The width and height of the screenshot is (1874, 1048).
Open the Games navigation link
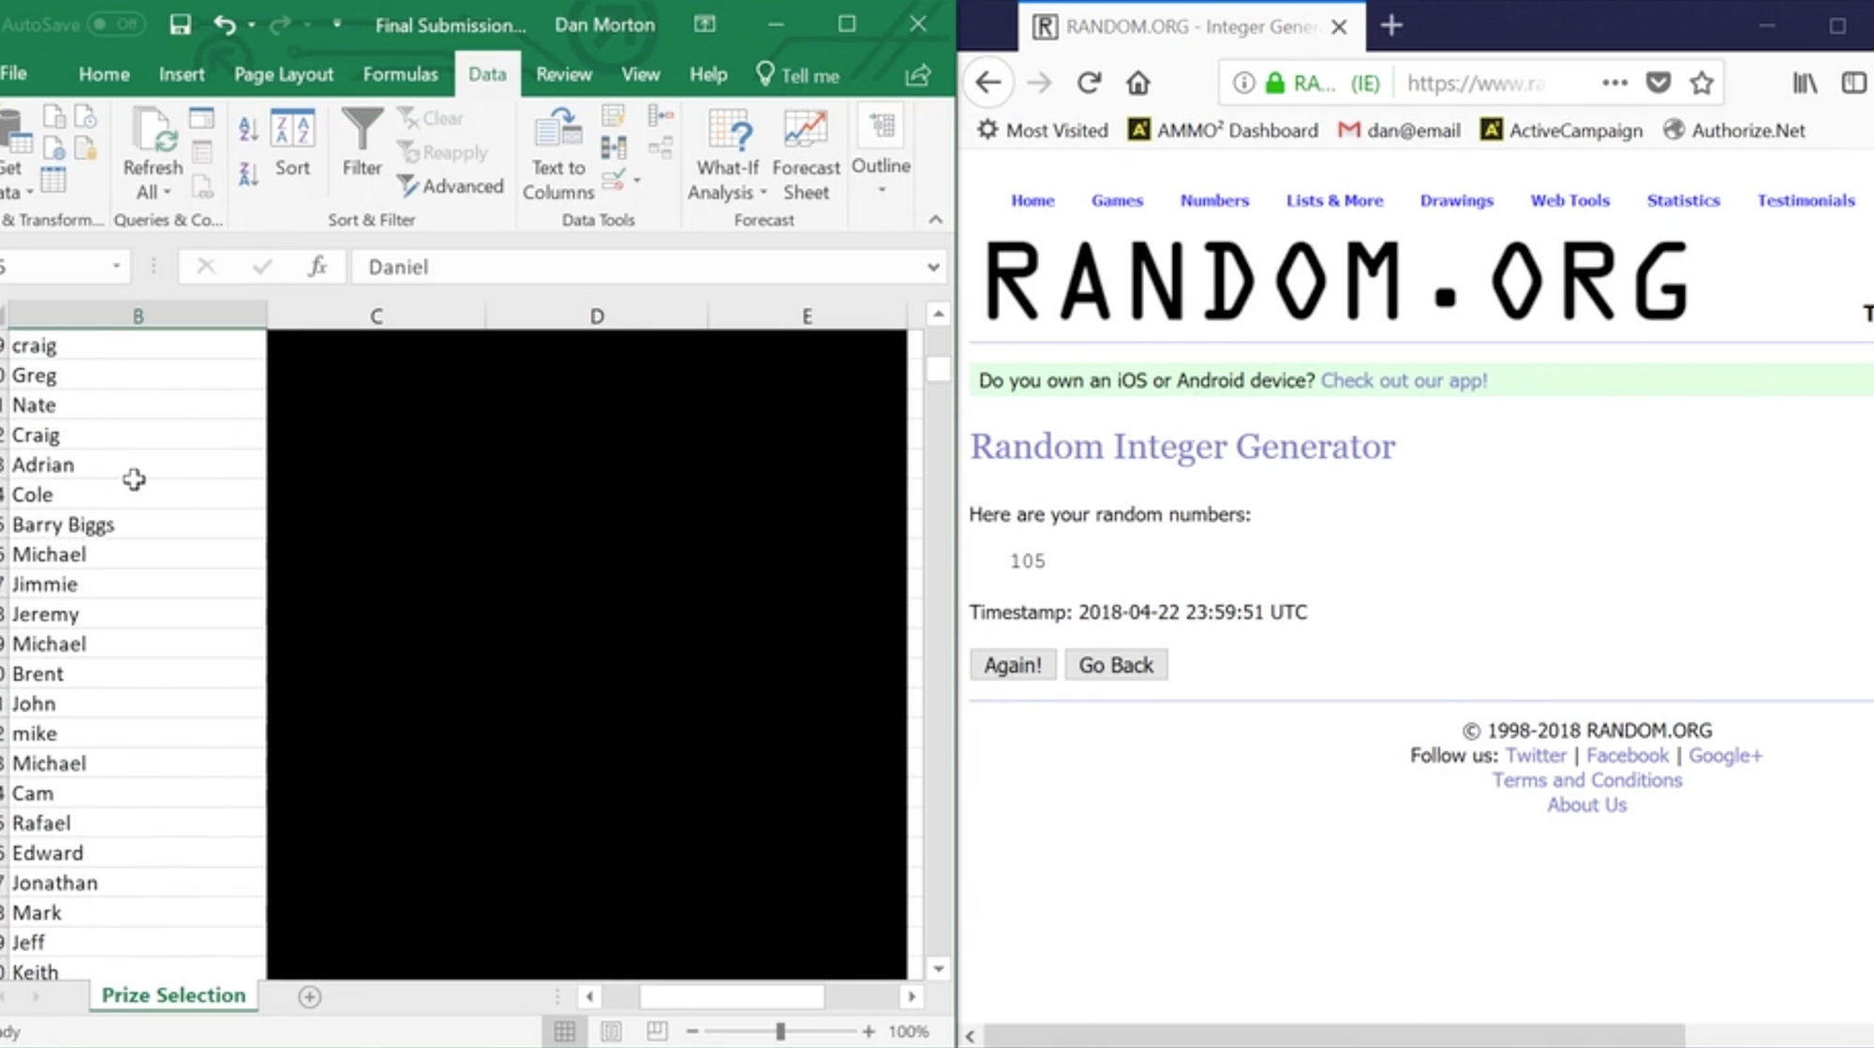[1117, 200]
